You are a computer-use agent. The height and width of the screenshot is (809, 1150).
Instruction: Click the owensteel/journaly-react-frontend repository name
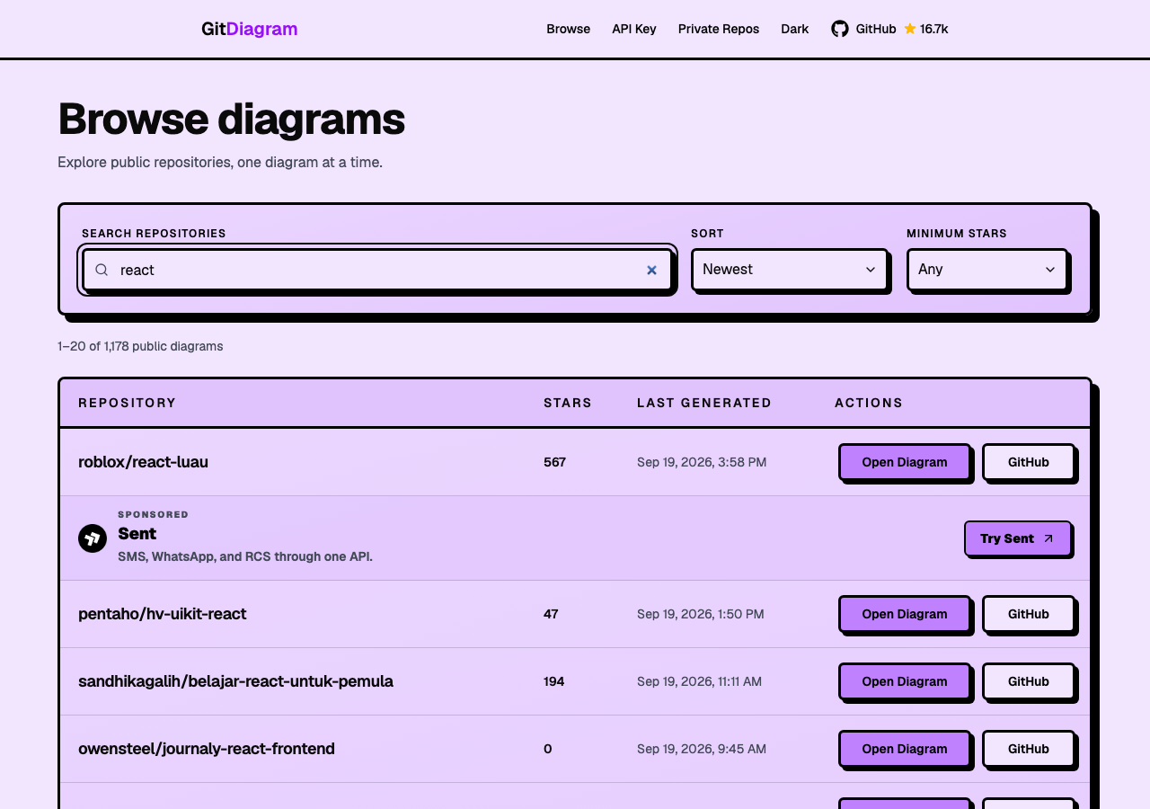tap(207, 749)
